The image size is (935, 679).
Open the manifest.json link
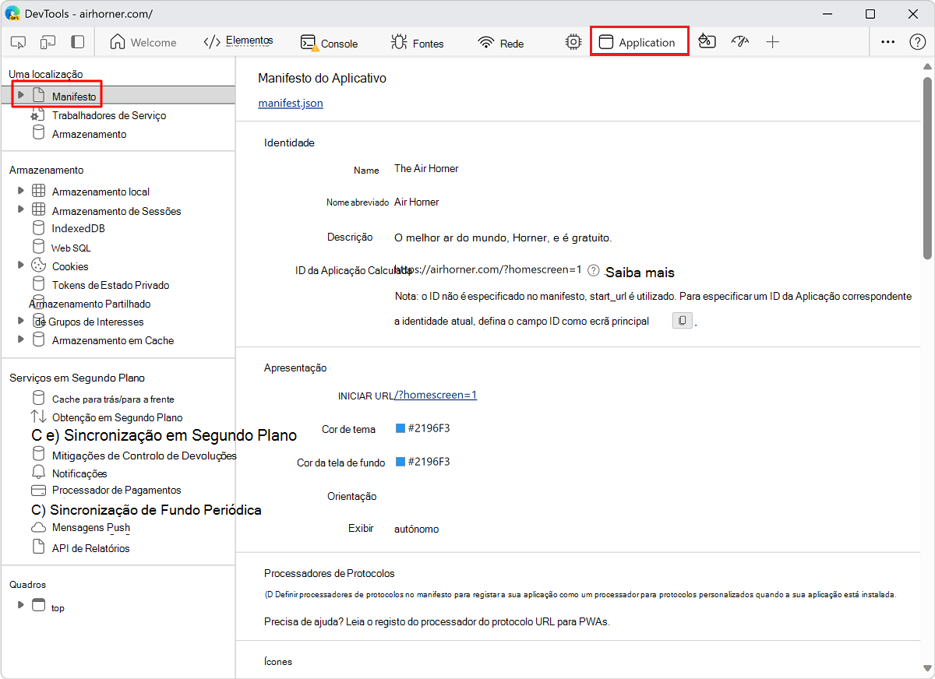[x=291, y=103]
